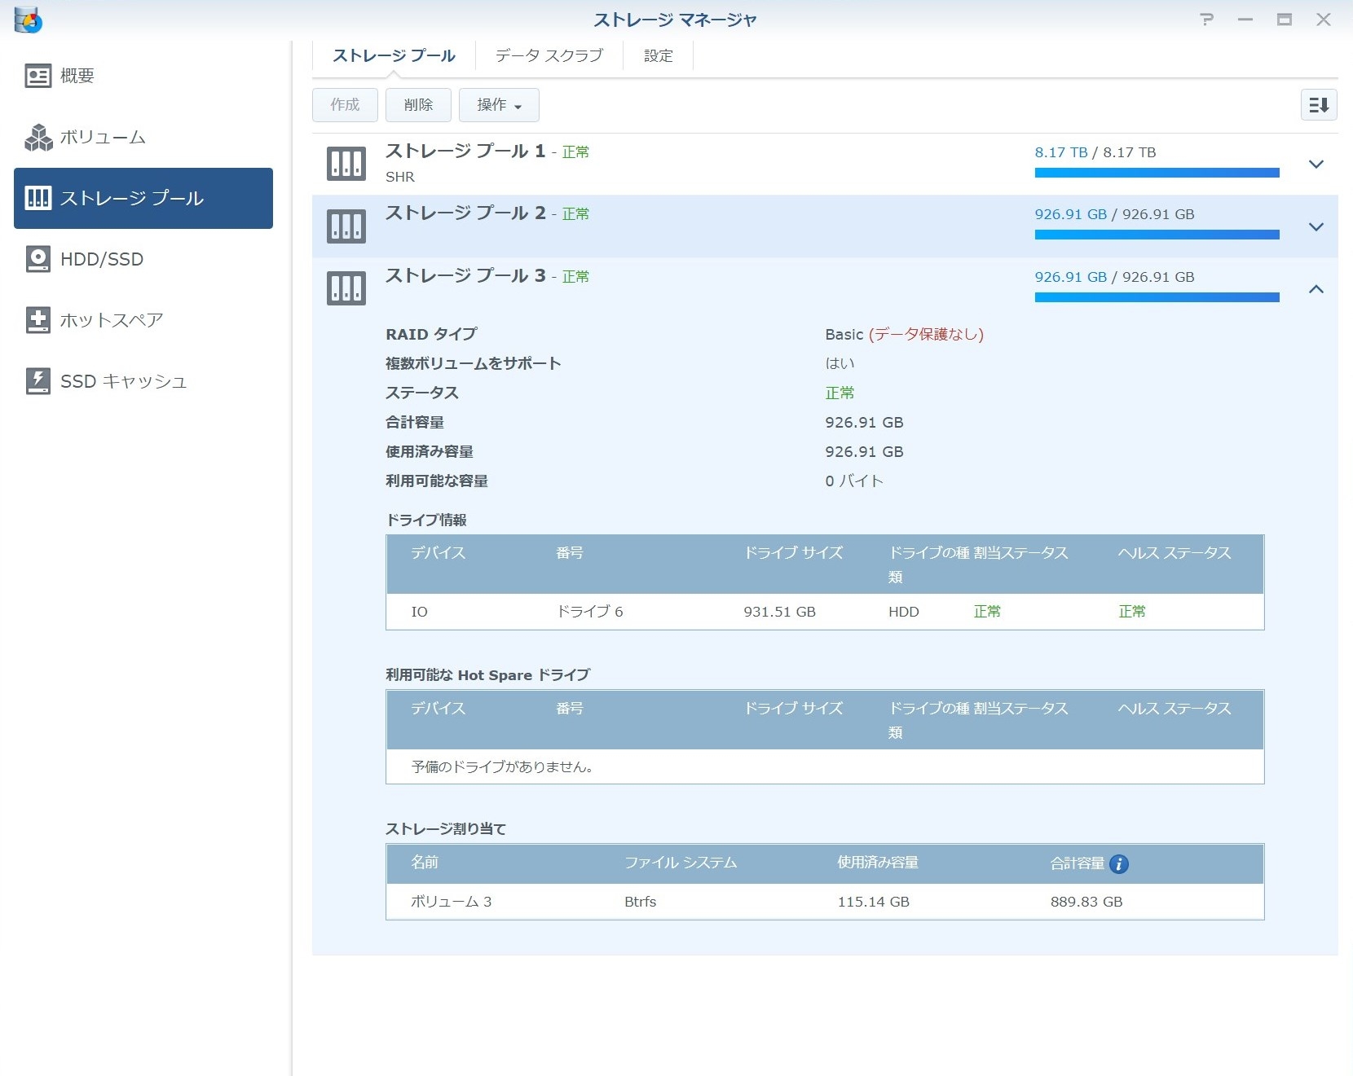1353x1076 pixels.
Task: Switch to the 設定 settings tab
Action: tap(658, 55)
